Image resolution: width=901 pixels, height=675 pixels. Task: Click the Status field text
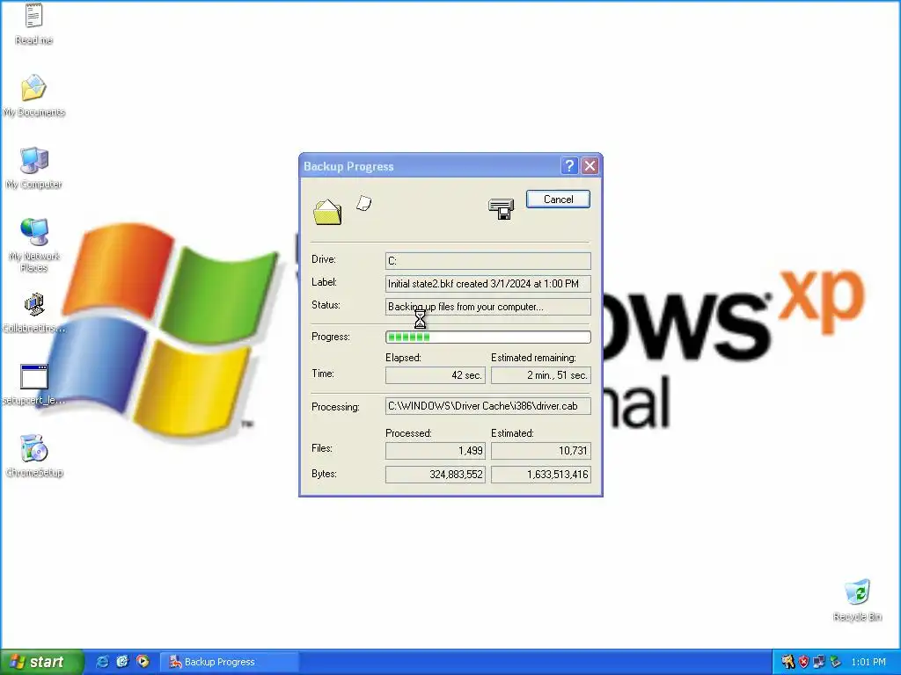(x=487, y=307)
